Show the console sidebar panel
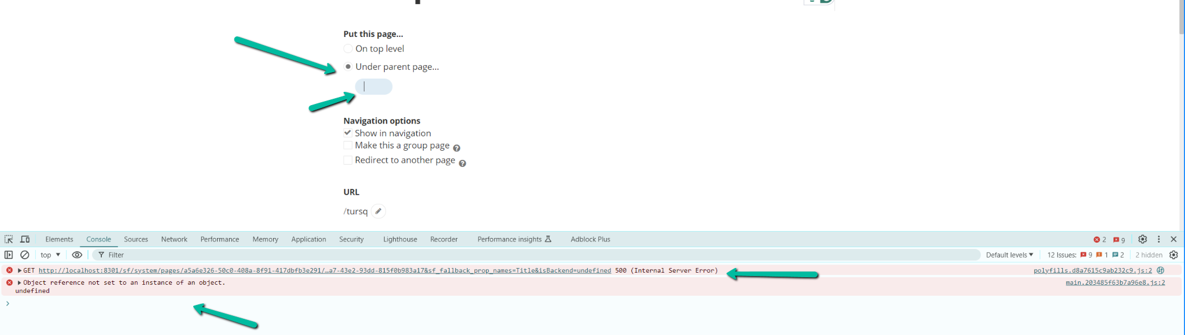Image resolution: width=1185 pixels, height=335 pixels. (9, 255)
